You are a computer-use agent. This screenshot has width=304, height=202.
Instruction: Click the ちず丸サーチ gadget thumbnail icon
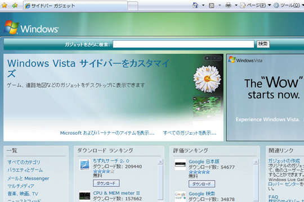[84, 165]
